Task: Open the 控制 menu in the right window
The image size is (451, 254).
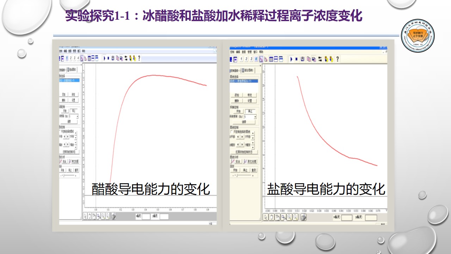Action: tap(232, 52)
